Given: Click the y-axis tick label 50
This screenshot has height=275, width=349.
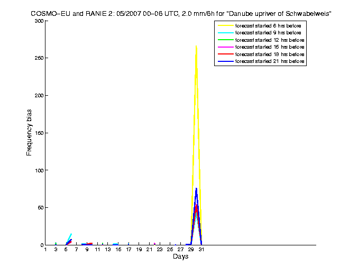Looking at the screenshot, I should tap(41, 208).
